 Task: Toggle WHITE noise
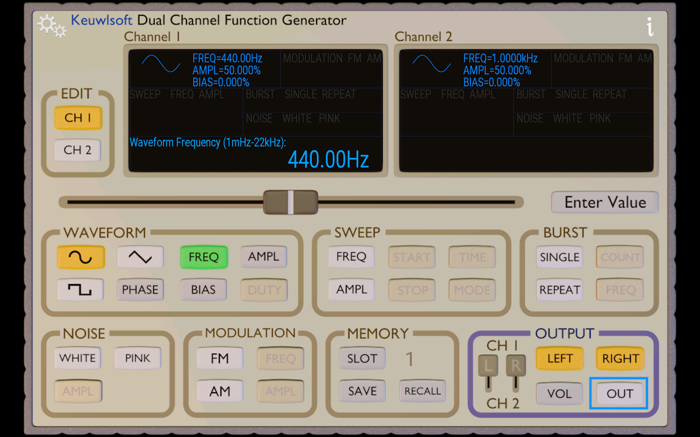(77, 358)
